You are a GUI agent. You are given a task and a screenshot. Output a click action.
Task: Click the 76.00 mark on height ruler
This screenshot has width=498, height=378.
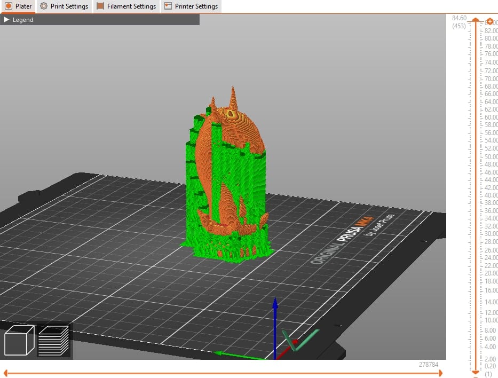pyautogui.click(x=491, y=54)
